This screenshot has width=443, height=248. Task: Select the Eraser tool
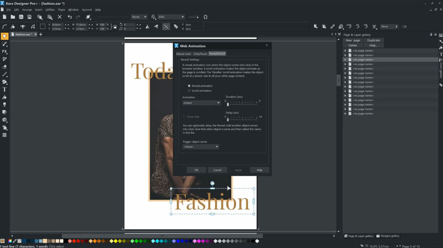pos(5,67)
